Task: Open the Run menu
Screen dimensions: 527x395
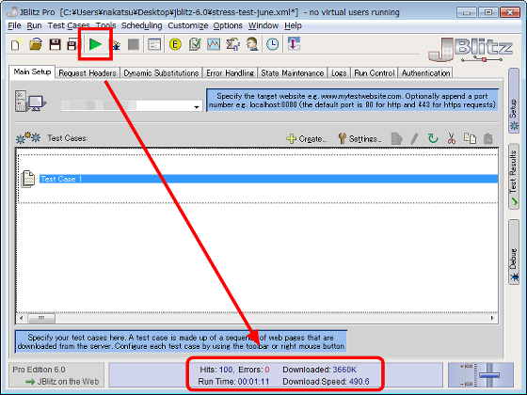Action: 34,25
